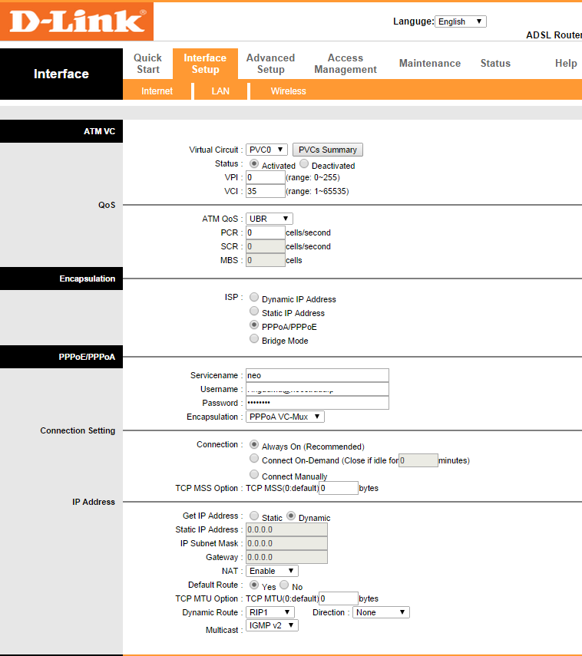582x656 pixels.
Task: Open the Multicast IGMP v2 dropdown
Action: (x=272, y=625)
